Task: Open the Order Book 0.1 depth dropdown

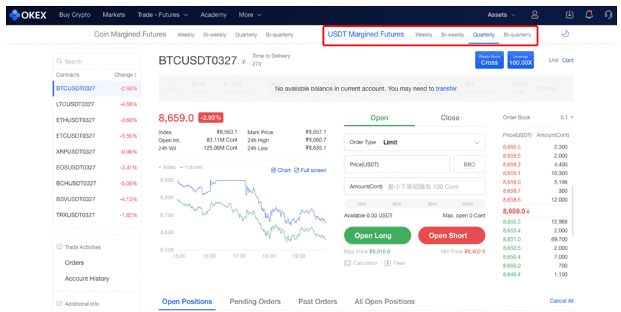Action: pos(567,118)
